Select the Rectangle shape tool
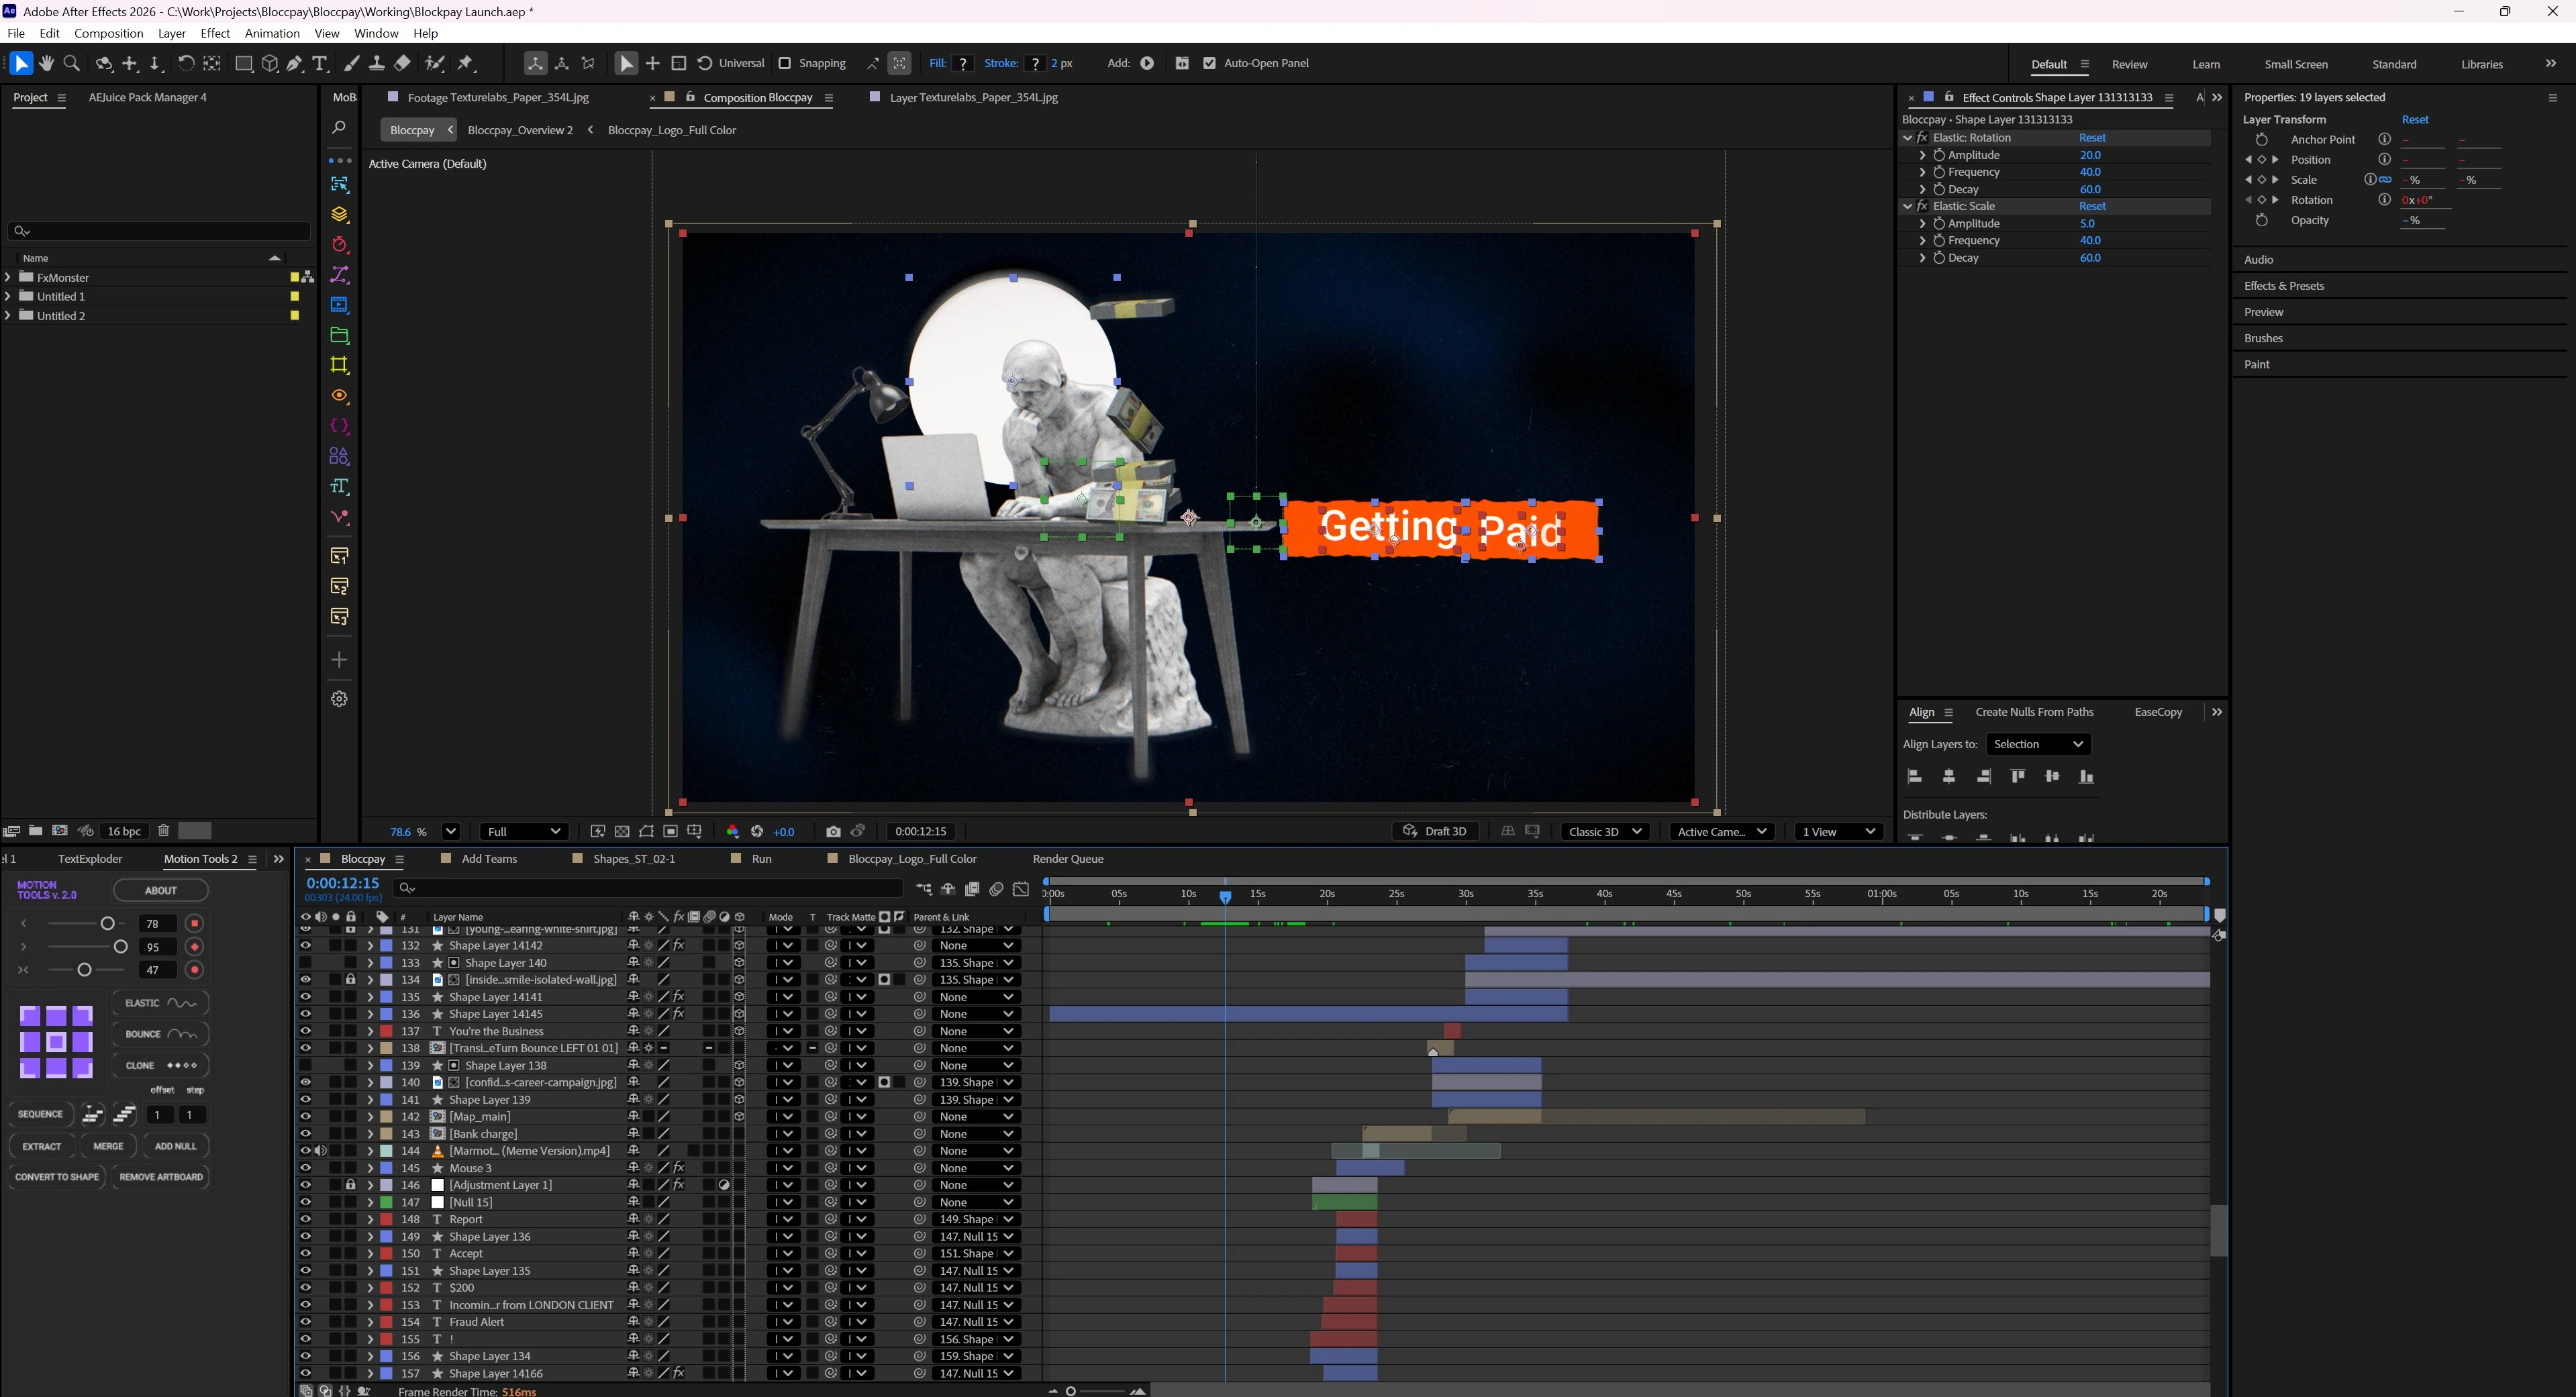Image resolution: width=2576 pixels, height=1397 pixels. pos(243,63)
